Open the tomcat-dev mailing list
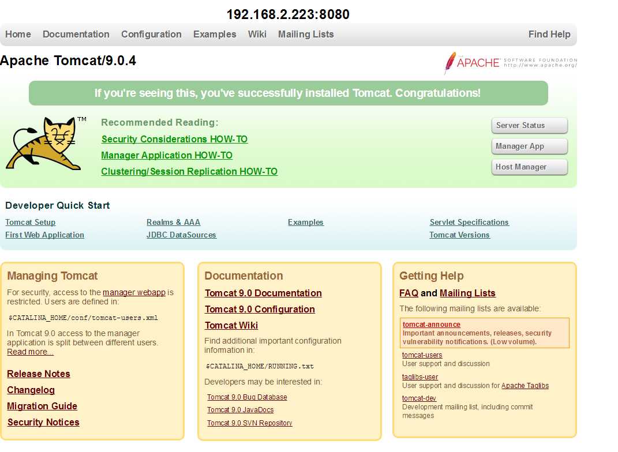 [419, 398]
